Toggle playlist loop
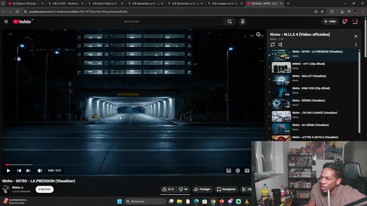This screenshot has width=367, height=206. tap(272, 45)
